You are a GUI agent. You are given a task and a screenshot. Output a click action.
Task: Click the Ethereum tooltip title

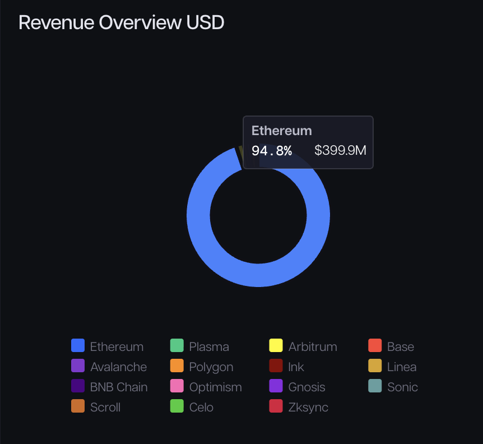coord(281,131)
